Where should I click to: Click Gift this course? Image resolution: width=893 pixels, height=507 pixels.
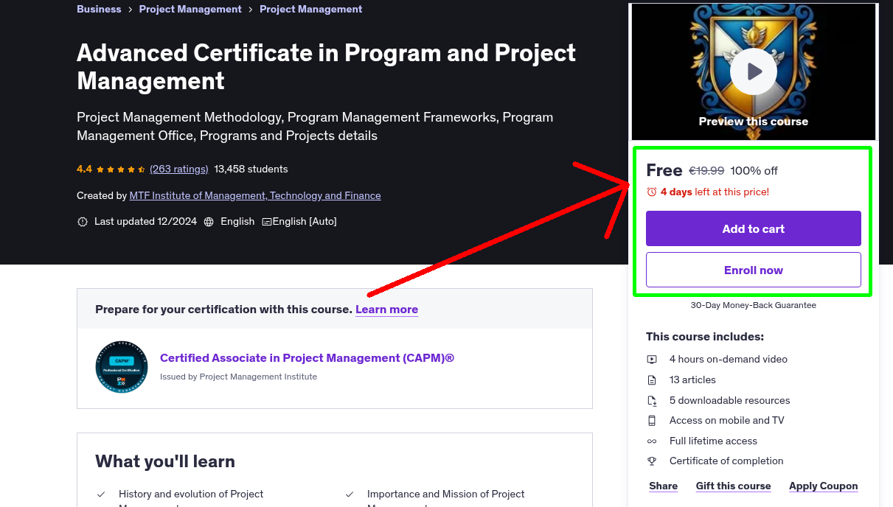[x=733, y=486]
